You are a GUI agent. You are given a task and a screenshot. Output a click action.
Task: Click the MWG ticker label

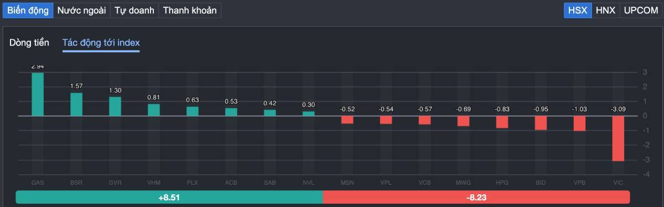(x=464, y=182)
